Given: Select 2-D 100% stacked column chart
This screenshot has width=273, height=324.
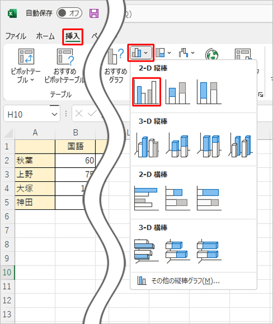Looking at the screenshot, I should 209,92.
